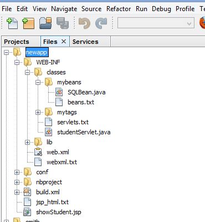Open the Run menu
The height and width of the screenshot is (222, 205).
point(141,9)
